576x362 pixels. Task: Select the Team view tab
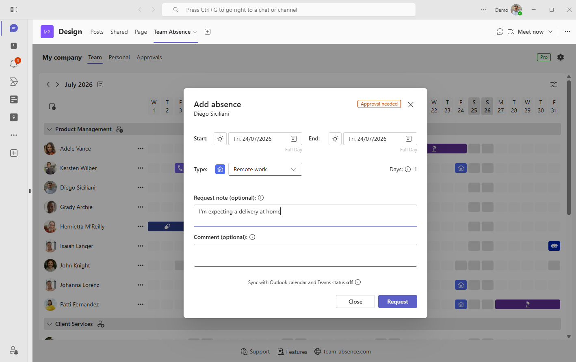click(x=95, y=57)
